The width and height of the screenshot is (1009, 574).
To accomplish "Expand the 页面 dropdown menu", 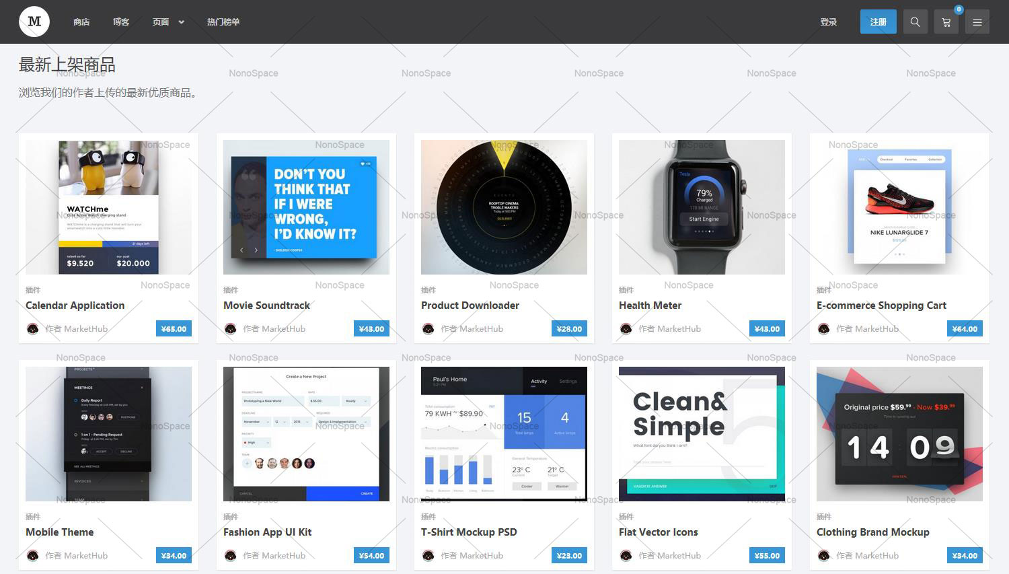I will 168,22.
